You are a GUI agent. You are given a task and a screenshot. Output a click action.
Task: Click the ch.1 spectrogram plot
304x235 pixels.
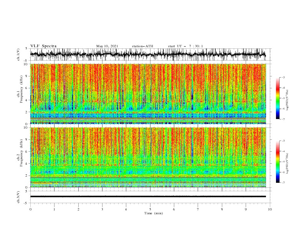(148, 94)
